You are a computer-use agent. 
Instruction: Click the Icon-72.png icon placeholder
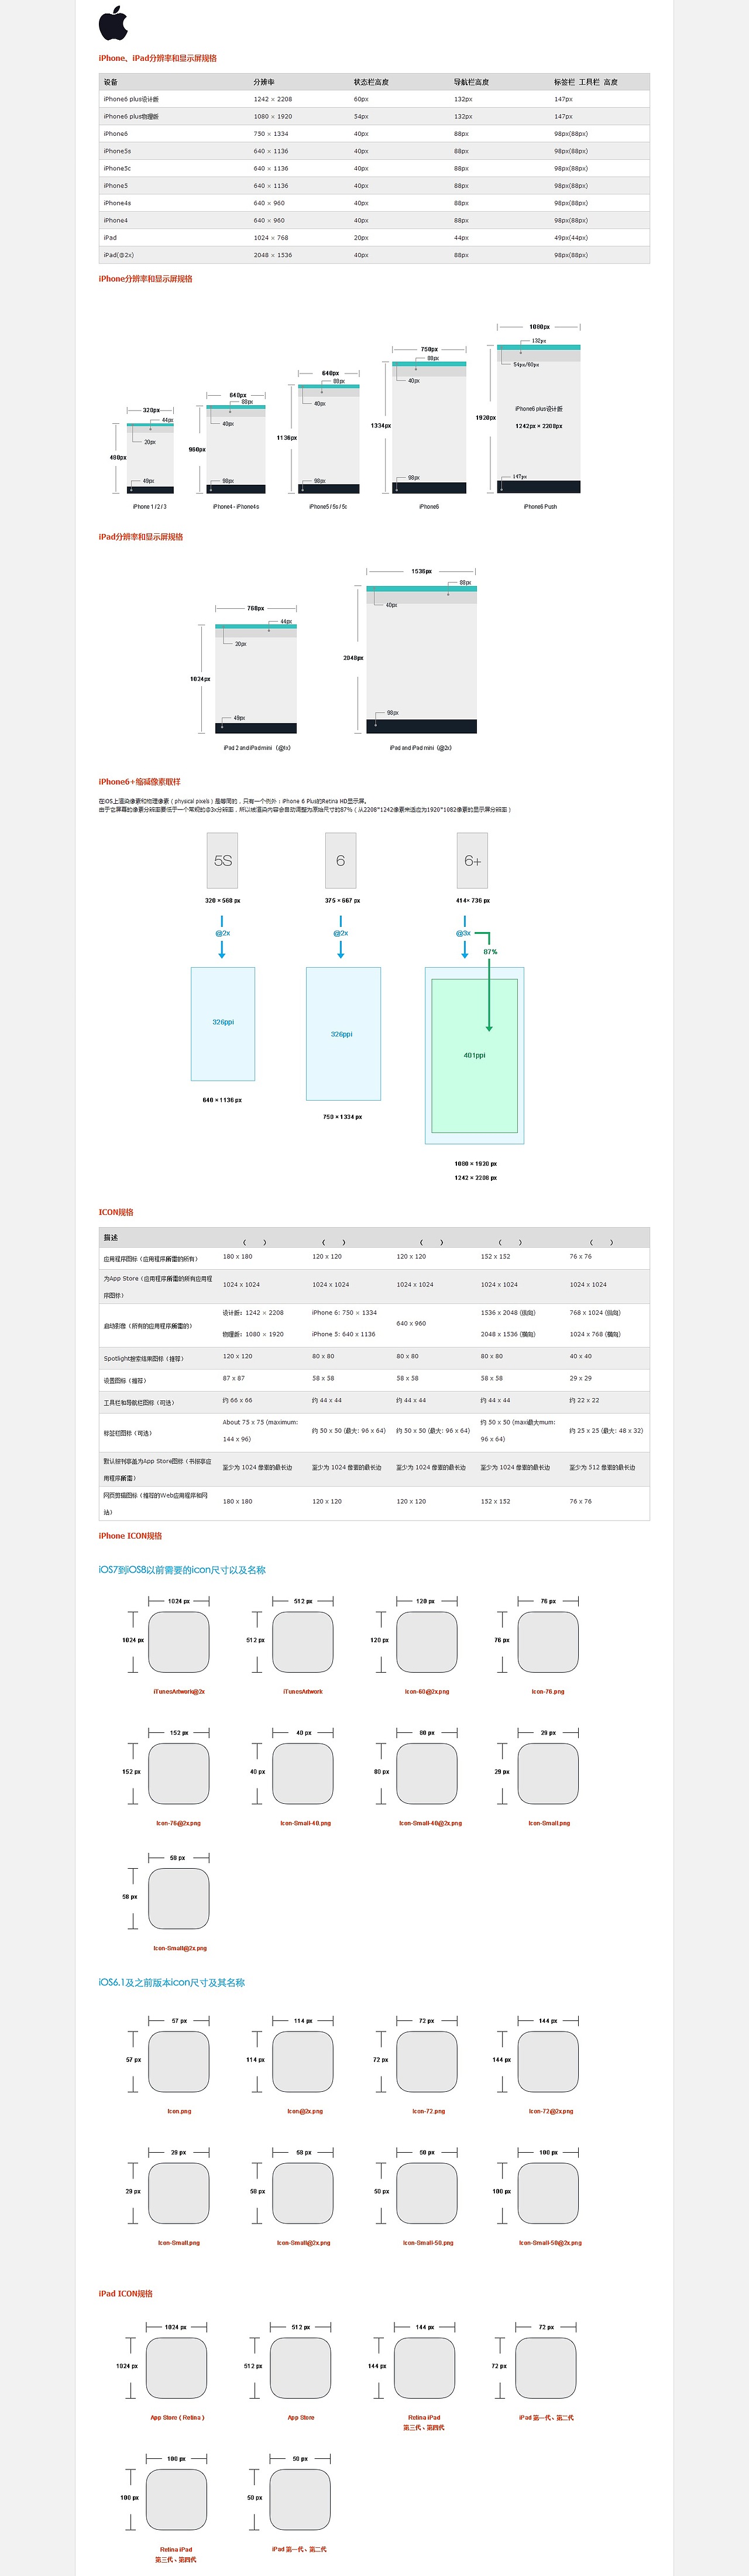427,2062
